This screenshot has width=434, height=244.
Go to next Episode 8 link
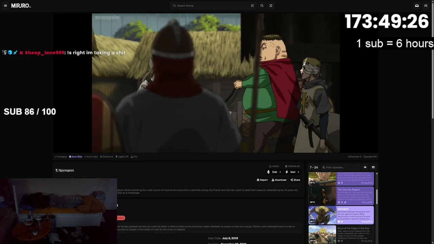pyautogui.click(x=370, y=157)
